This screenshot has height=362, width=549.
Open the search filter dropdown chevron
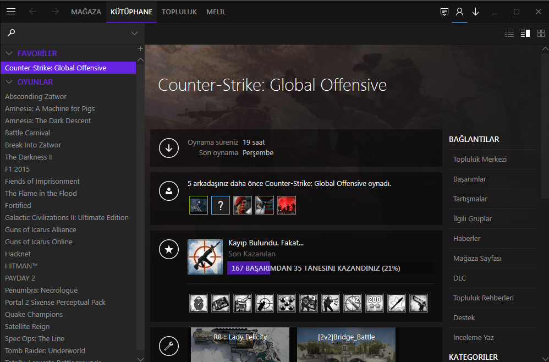[134, 33]
